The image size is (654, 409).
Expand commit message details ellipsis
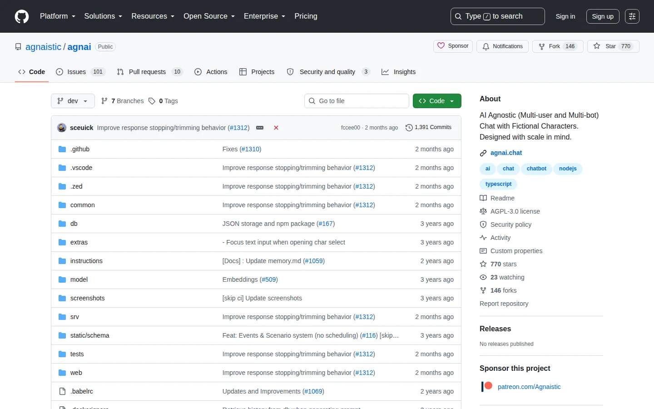(x=260, y=128)
